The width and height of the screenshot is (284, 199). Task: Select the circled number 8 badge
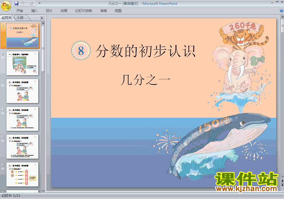tap(81, 51)
